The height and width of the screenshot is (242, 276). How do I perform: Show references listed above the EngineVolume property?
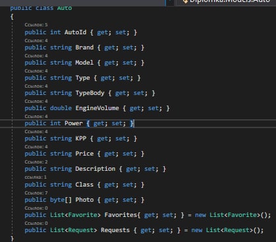click(x=36, y=101)
